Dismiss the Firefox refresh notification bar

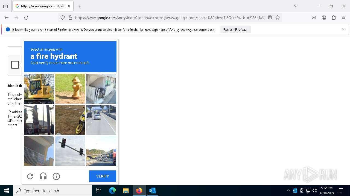343,29
